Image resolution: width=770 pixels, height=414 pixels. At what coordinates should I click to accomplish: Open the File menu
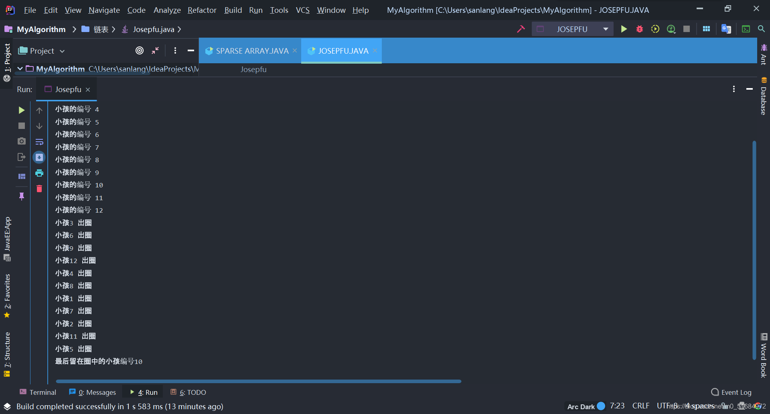click(30, 10)
